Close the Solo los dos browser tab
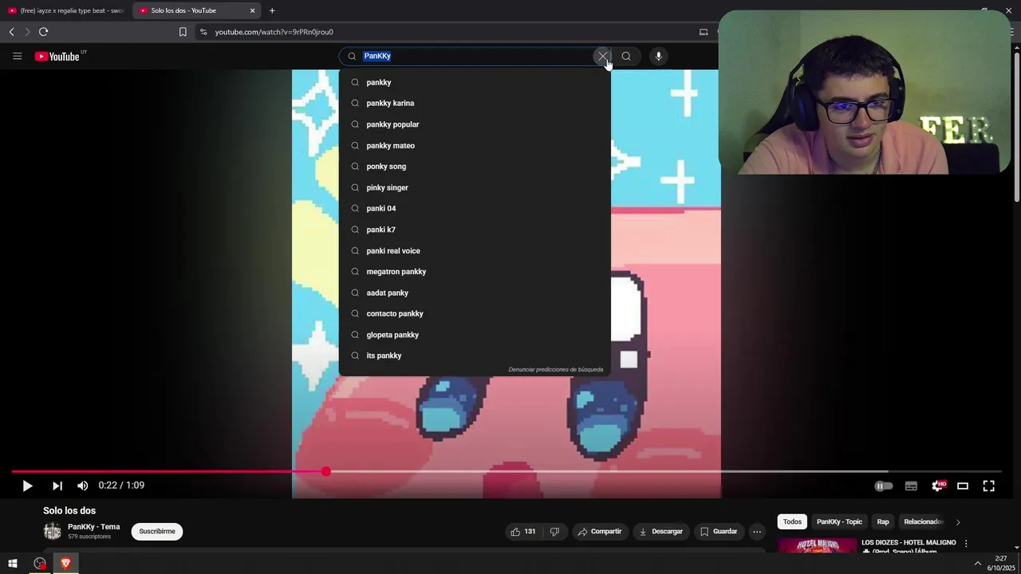The image size is (1021, 574). (x=253, y=10)
